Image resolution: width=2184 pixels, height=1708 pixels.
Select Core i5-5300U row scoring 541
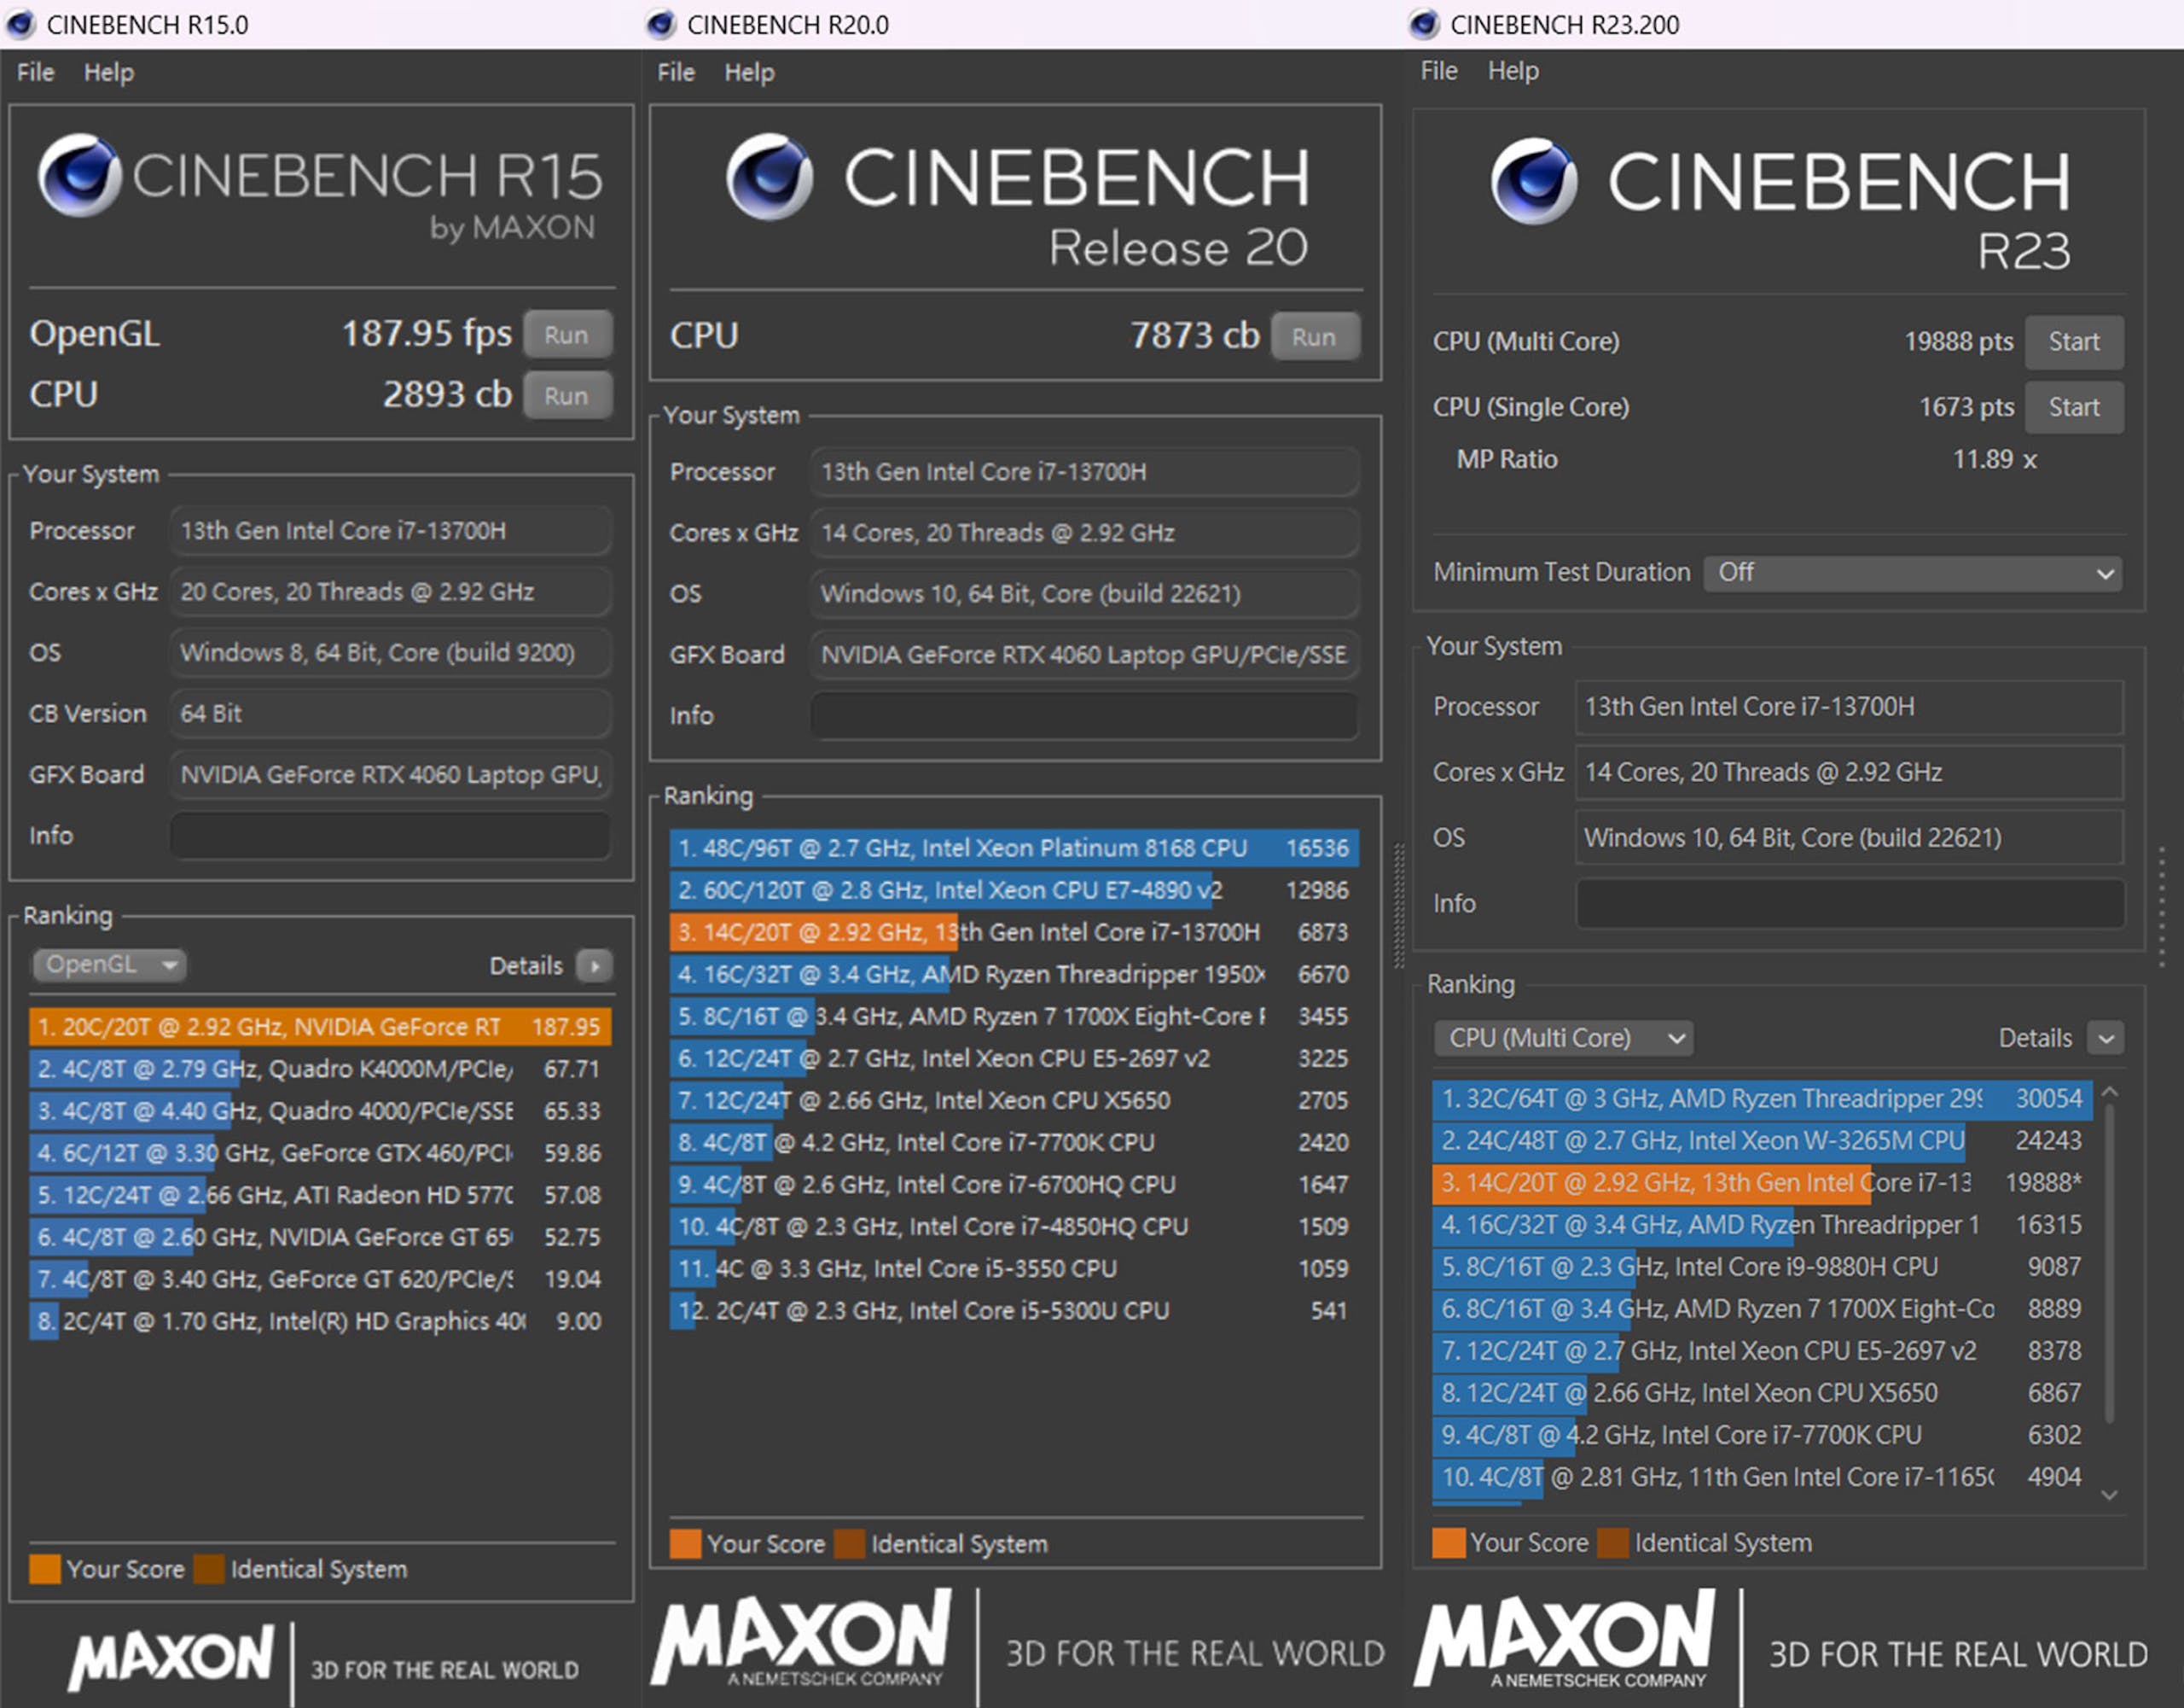1014,1309
